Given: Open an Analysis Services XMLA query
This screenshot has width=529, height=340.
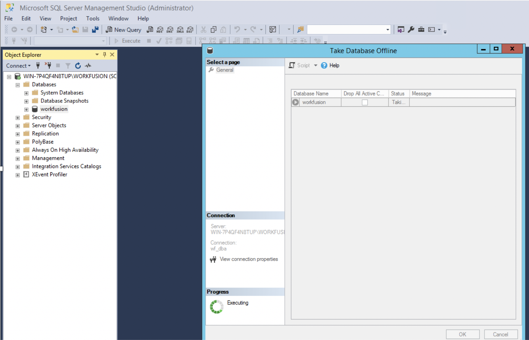Looking at the screenshot, I should [180, 30].
